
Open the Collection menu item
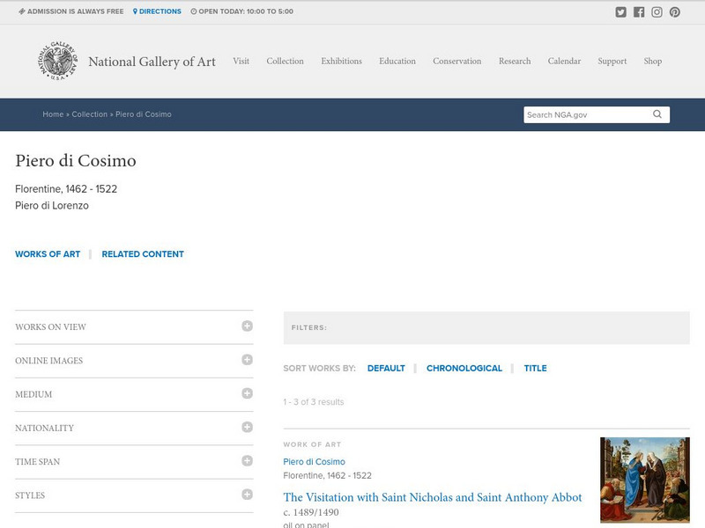click(x=285, y=62)
